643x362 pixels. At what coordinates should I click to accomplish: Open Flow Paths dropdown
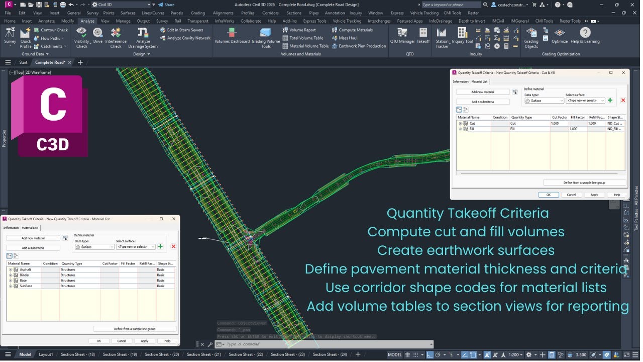(50, 38)
